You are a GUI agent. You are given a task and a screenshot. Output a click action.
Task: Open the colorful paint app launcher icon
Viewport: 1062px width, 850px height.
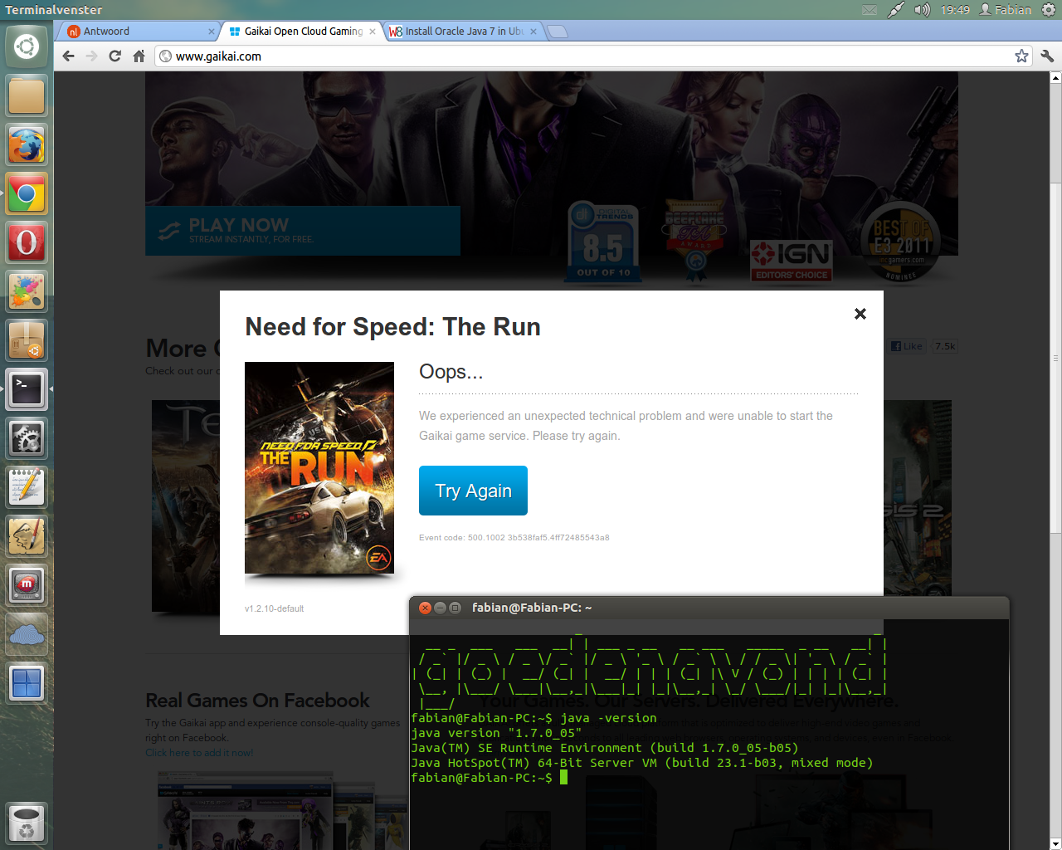pos(27,292)
